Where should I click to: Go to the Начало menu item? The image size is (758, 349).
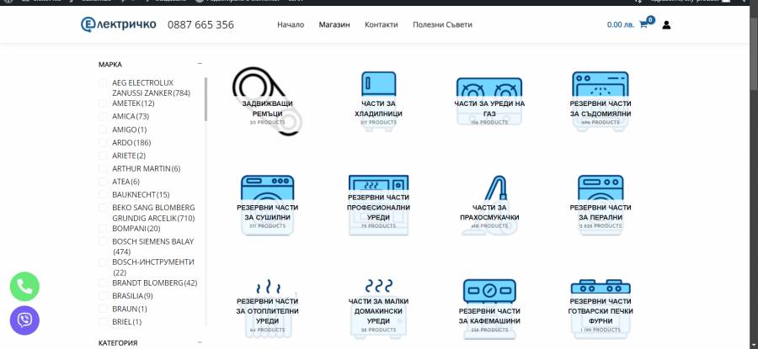[x=291, y=25]
